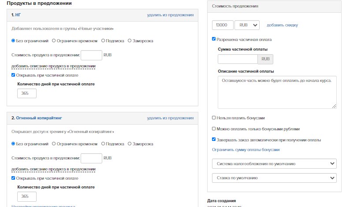The width and height of the screenshot is (346, 207).
Task: Select 'Ограничен временем' radio for product НГ
Action: click(54, 41)
